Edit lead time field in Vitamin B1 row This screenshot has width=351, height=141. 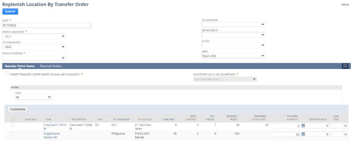point(340,134)
